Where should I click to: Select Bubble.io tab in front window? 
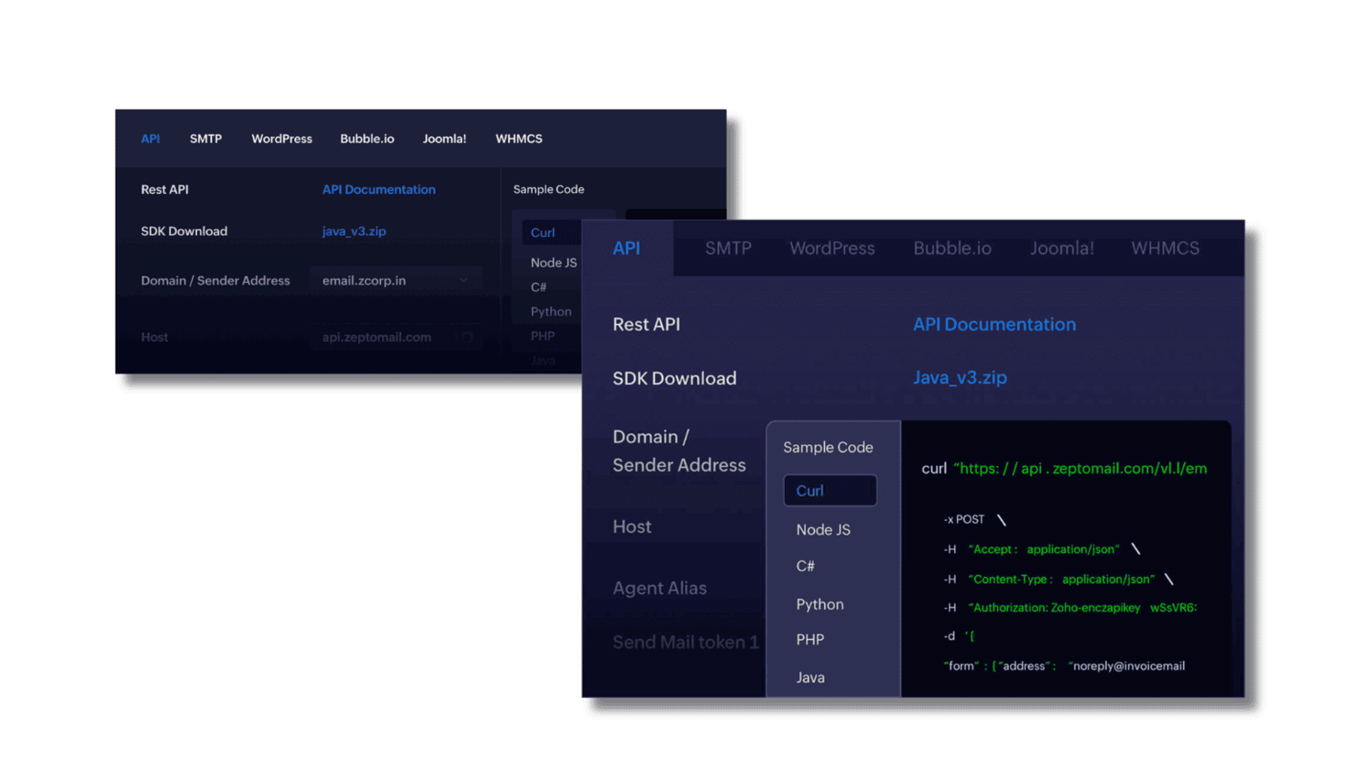(x=953, y=248)
